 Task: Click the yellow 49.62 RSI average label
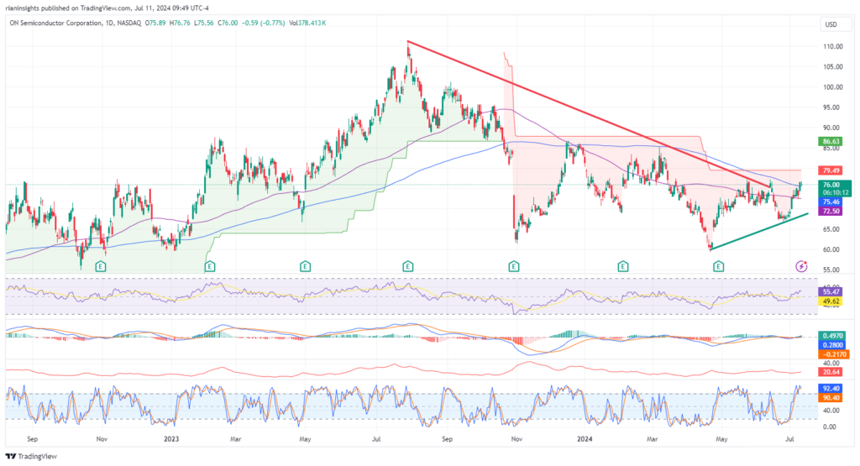831,301
